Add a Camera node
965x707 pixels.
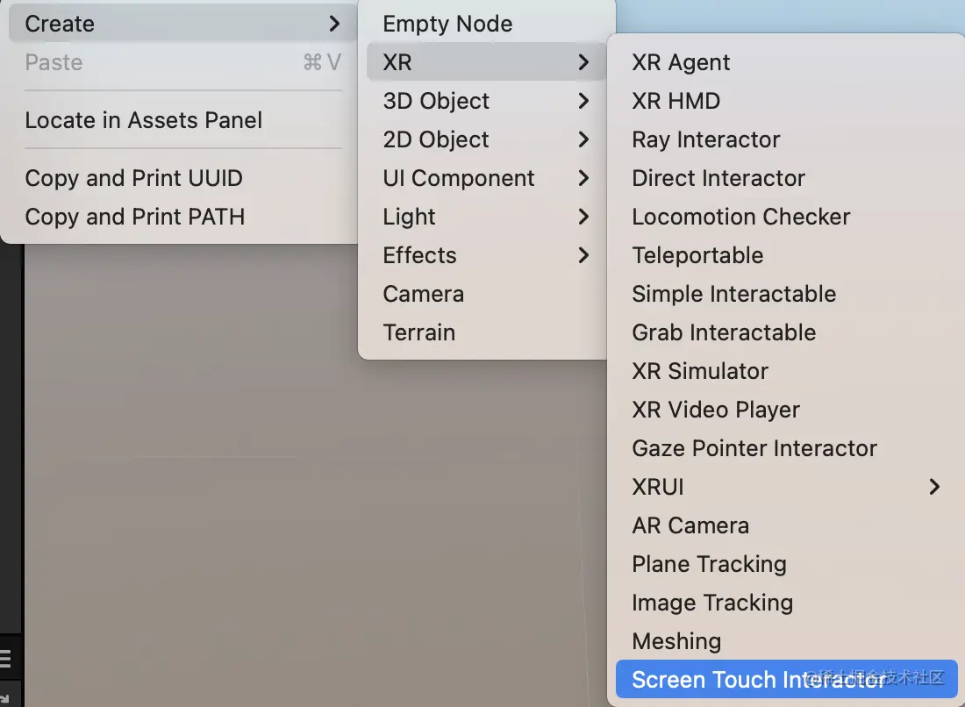tap(424, 294)
